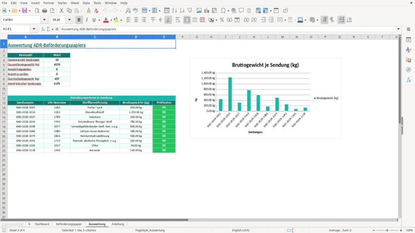Click the Clear Direct Formatting icon
Screen dimensions: 415x233
click(x=96, y=11)
